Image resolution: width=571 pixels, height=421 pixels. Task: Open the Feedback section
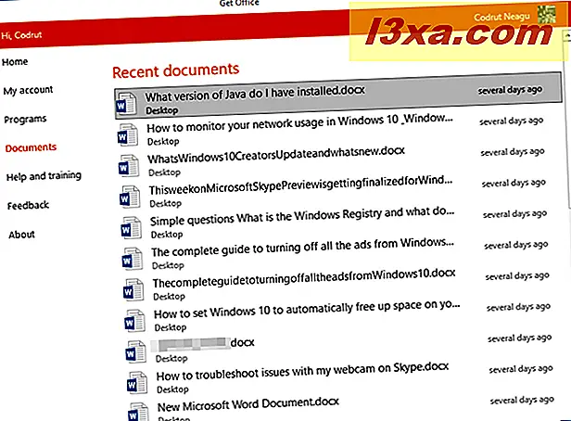[28, 206]
